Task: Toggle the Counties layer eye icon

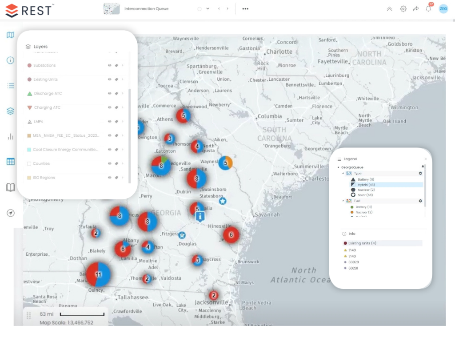Action: pyautogui.click(x=110, y=163)
